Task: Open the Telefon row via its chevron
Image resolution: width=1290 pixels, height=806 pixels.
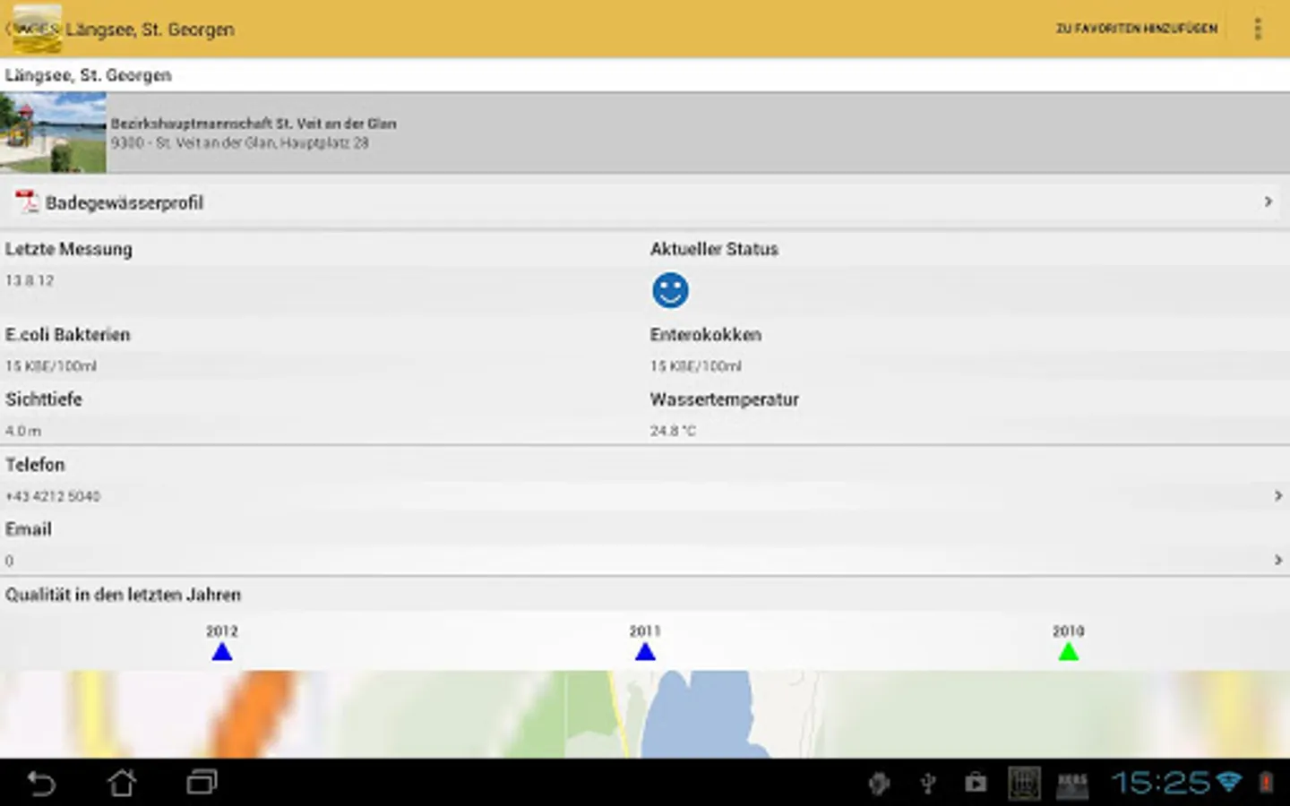Action: coord(1279,493)
